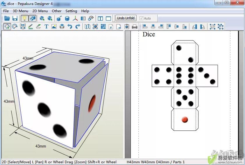Maximize the Pepakura Designer window
Viewport: 245px width, 165px height.
[x=227, y=3]
